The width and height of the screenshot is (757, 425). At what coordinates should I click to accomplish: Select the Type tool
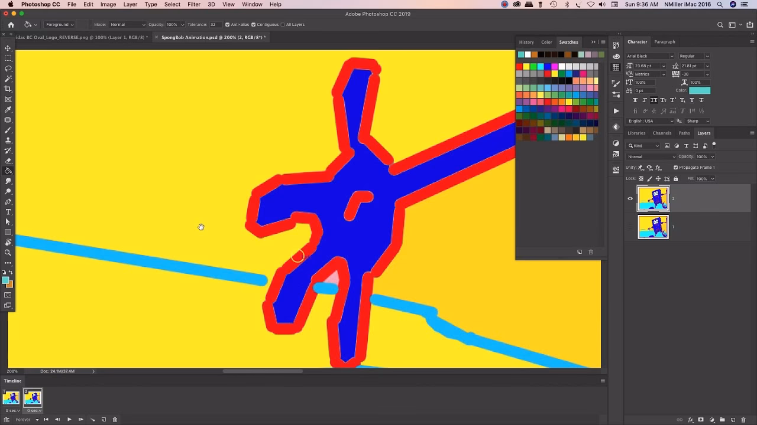(7, 212)
